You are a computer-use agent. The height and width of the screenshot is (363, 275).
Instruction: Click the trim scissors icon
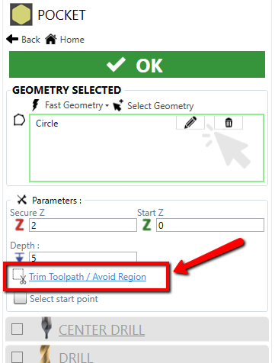pyautogui.click(x=19, y=276)
